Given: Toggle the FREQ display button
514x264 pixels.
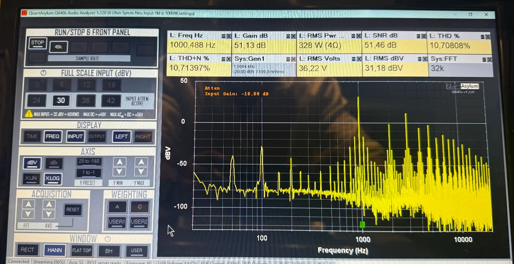Looking at the screenshot, I should pyautogui.click(x=53, y=136).
